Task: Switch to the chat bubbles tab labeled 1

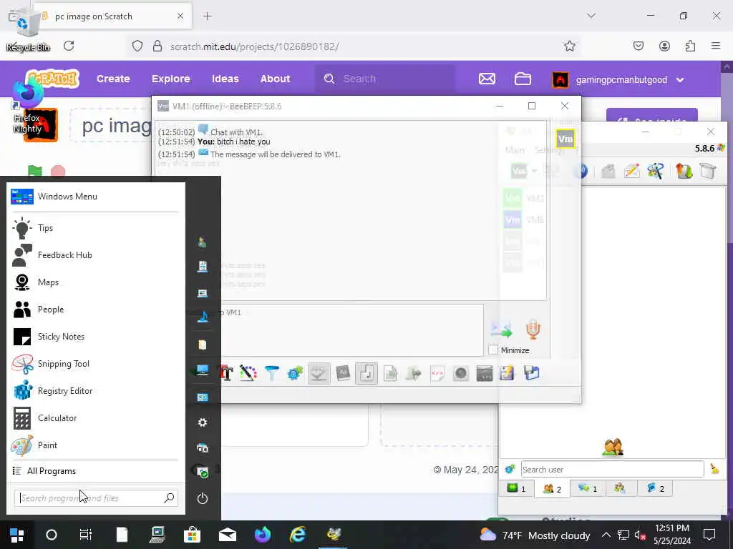Action: 588,488
